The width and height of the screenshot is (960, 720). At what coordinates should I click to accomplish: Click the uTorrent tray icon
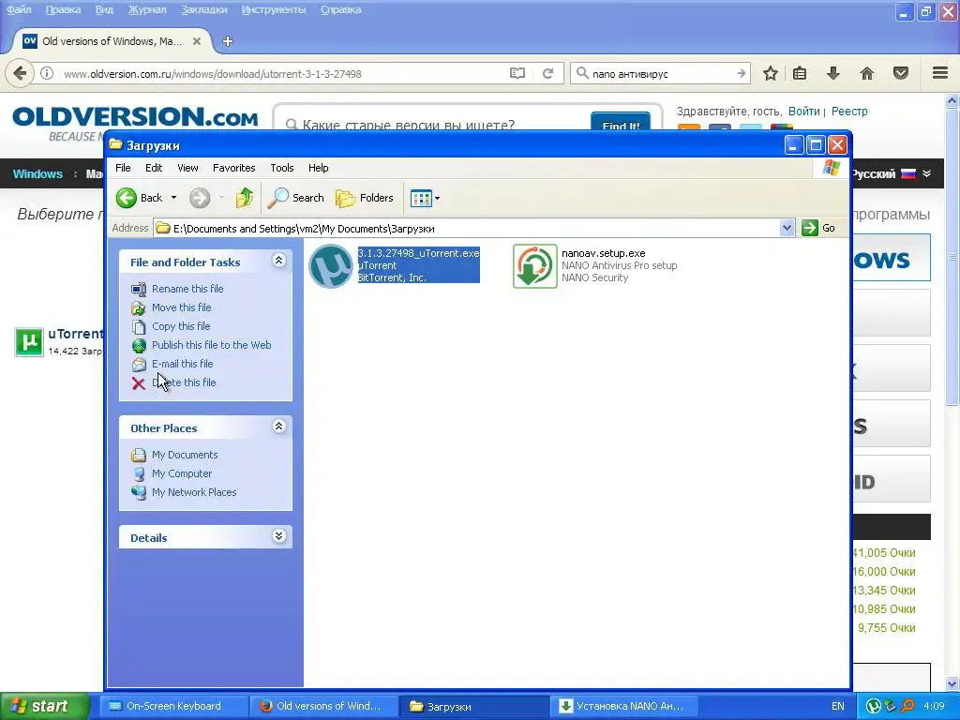coord(874,706)
